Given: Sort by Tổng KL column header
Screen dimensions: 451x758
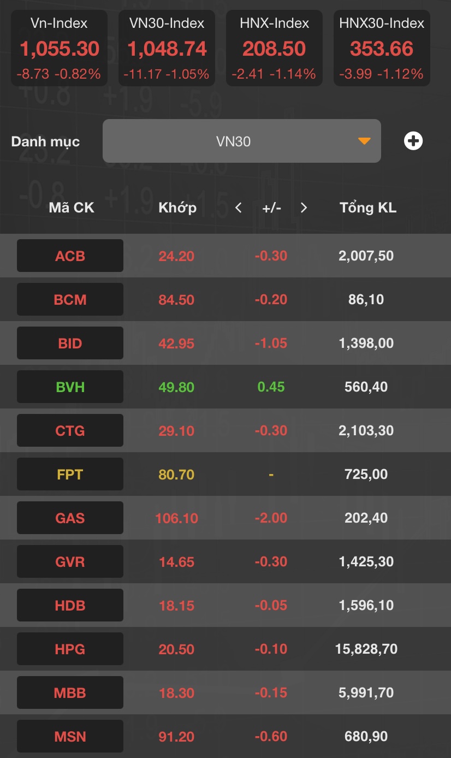Looking at the screenshot, I should pyautogui.click(x=367, y=208).
